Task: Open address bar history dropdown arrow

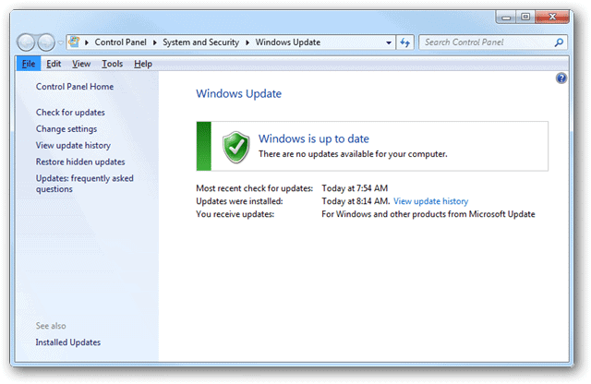Action: click(389, 42)
